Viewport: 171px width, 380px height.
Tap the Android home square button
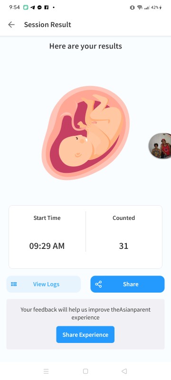[85, 371]
